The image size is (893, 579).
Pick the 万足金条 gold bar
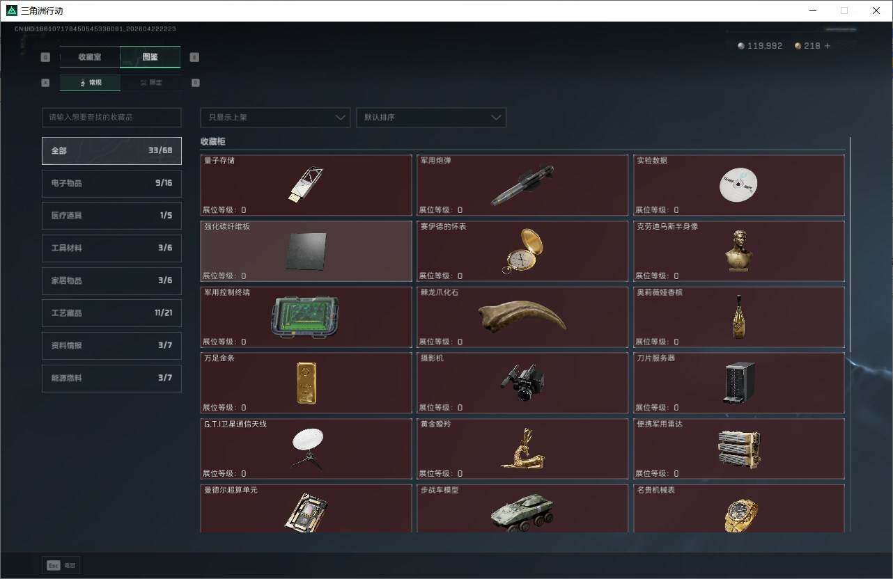pos(306,383)
